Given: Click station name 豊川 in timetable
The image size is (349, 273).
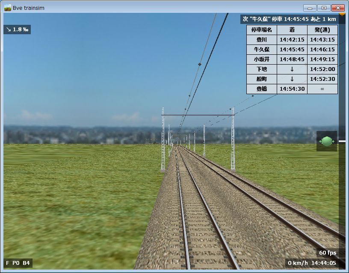Looking at the screenshot, I should coord(261,40).
